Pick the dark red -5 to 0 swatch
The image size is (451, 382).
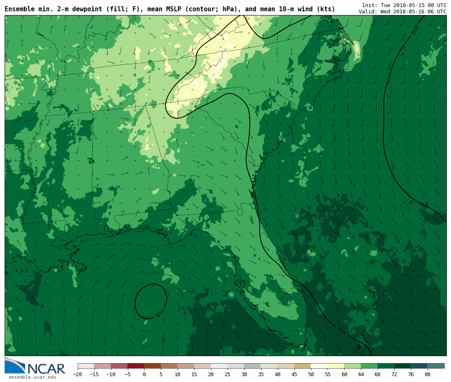tap(136, 366)
